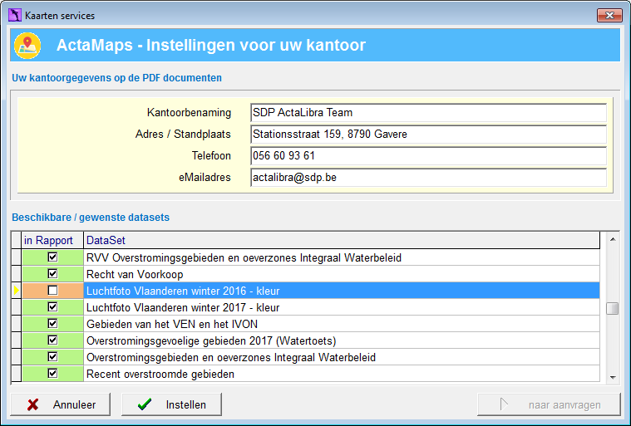
Task: Click the dataset list scroll up arrow
Action: (613, 239)
